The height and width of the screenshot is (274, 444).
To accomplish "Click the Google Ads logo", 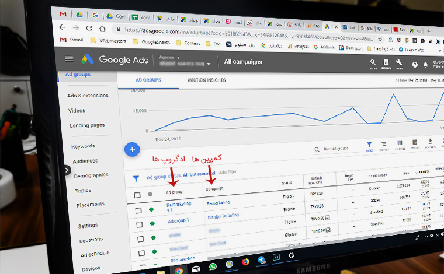I will click(88, 59).
